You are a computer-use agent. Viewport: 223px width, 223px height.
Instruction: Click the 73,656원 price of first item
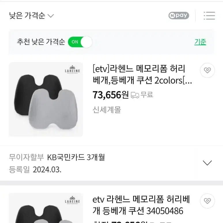[111, 95]
